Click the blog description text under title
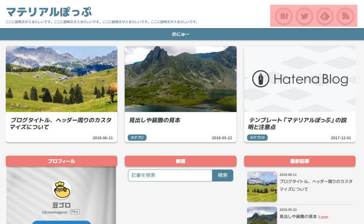Screen dimensions: 364x224 (102, 22)
